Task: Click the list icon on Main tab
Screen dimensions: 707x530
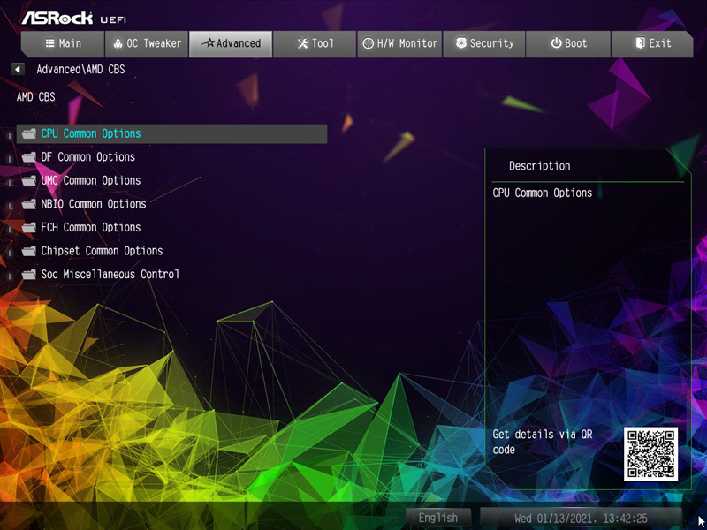Action: [50, 43]
